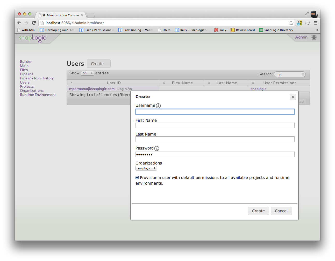The height and width of the screenshot is (261, 335).
Task: Open the Main navigation link
Action: [24, 66]
